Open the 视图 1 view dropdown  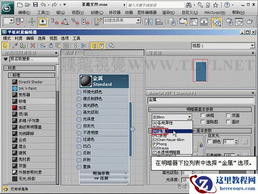click(x=223, y=46)
